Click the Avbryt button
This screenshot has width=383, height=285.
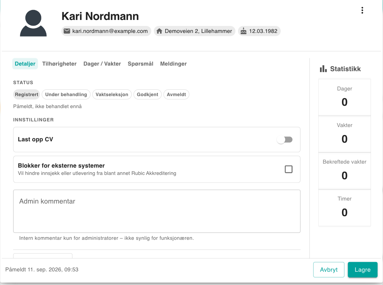tap(329, 270)
